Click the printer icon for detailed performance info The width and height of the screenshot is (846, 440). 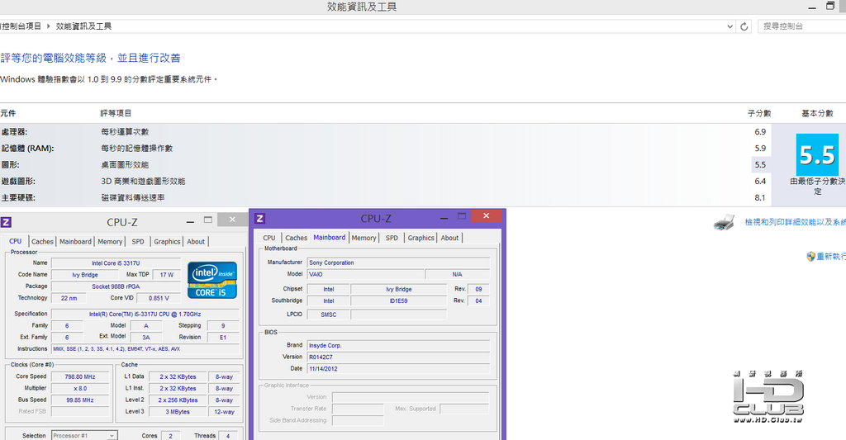(724, 222)
